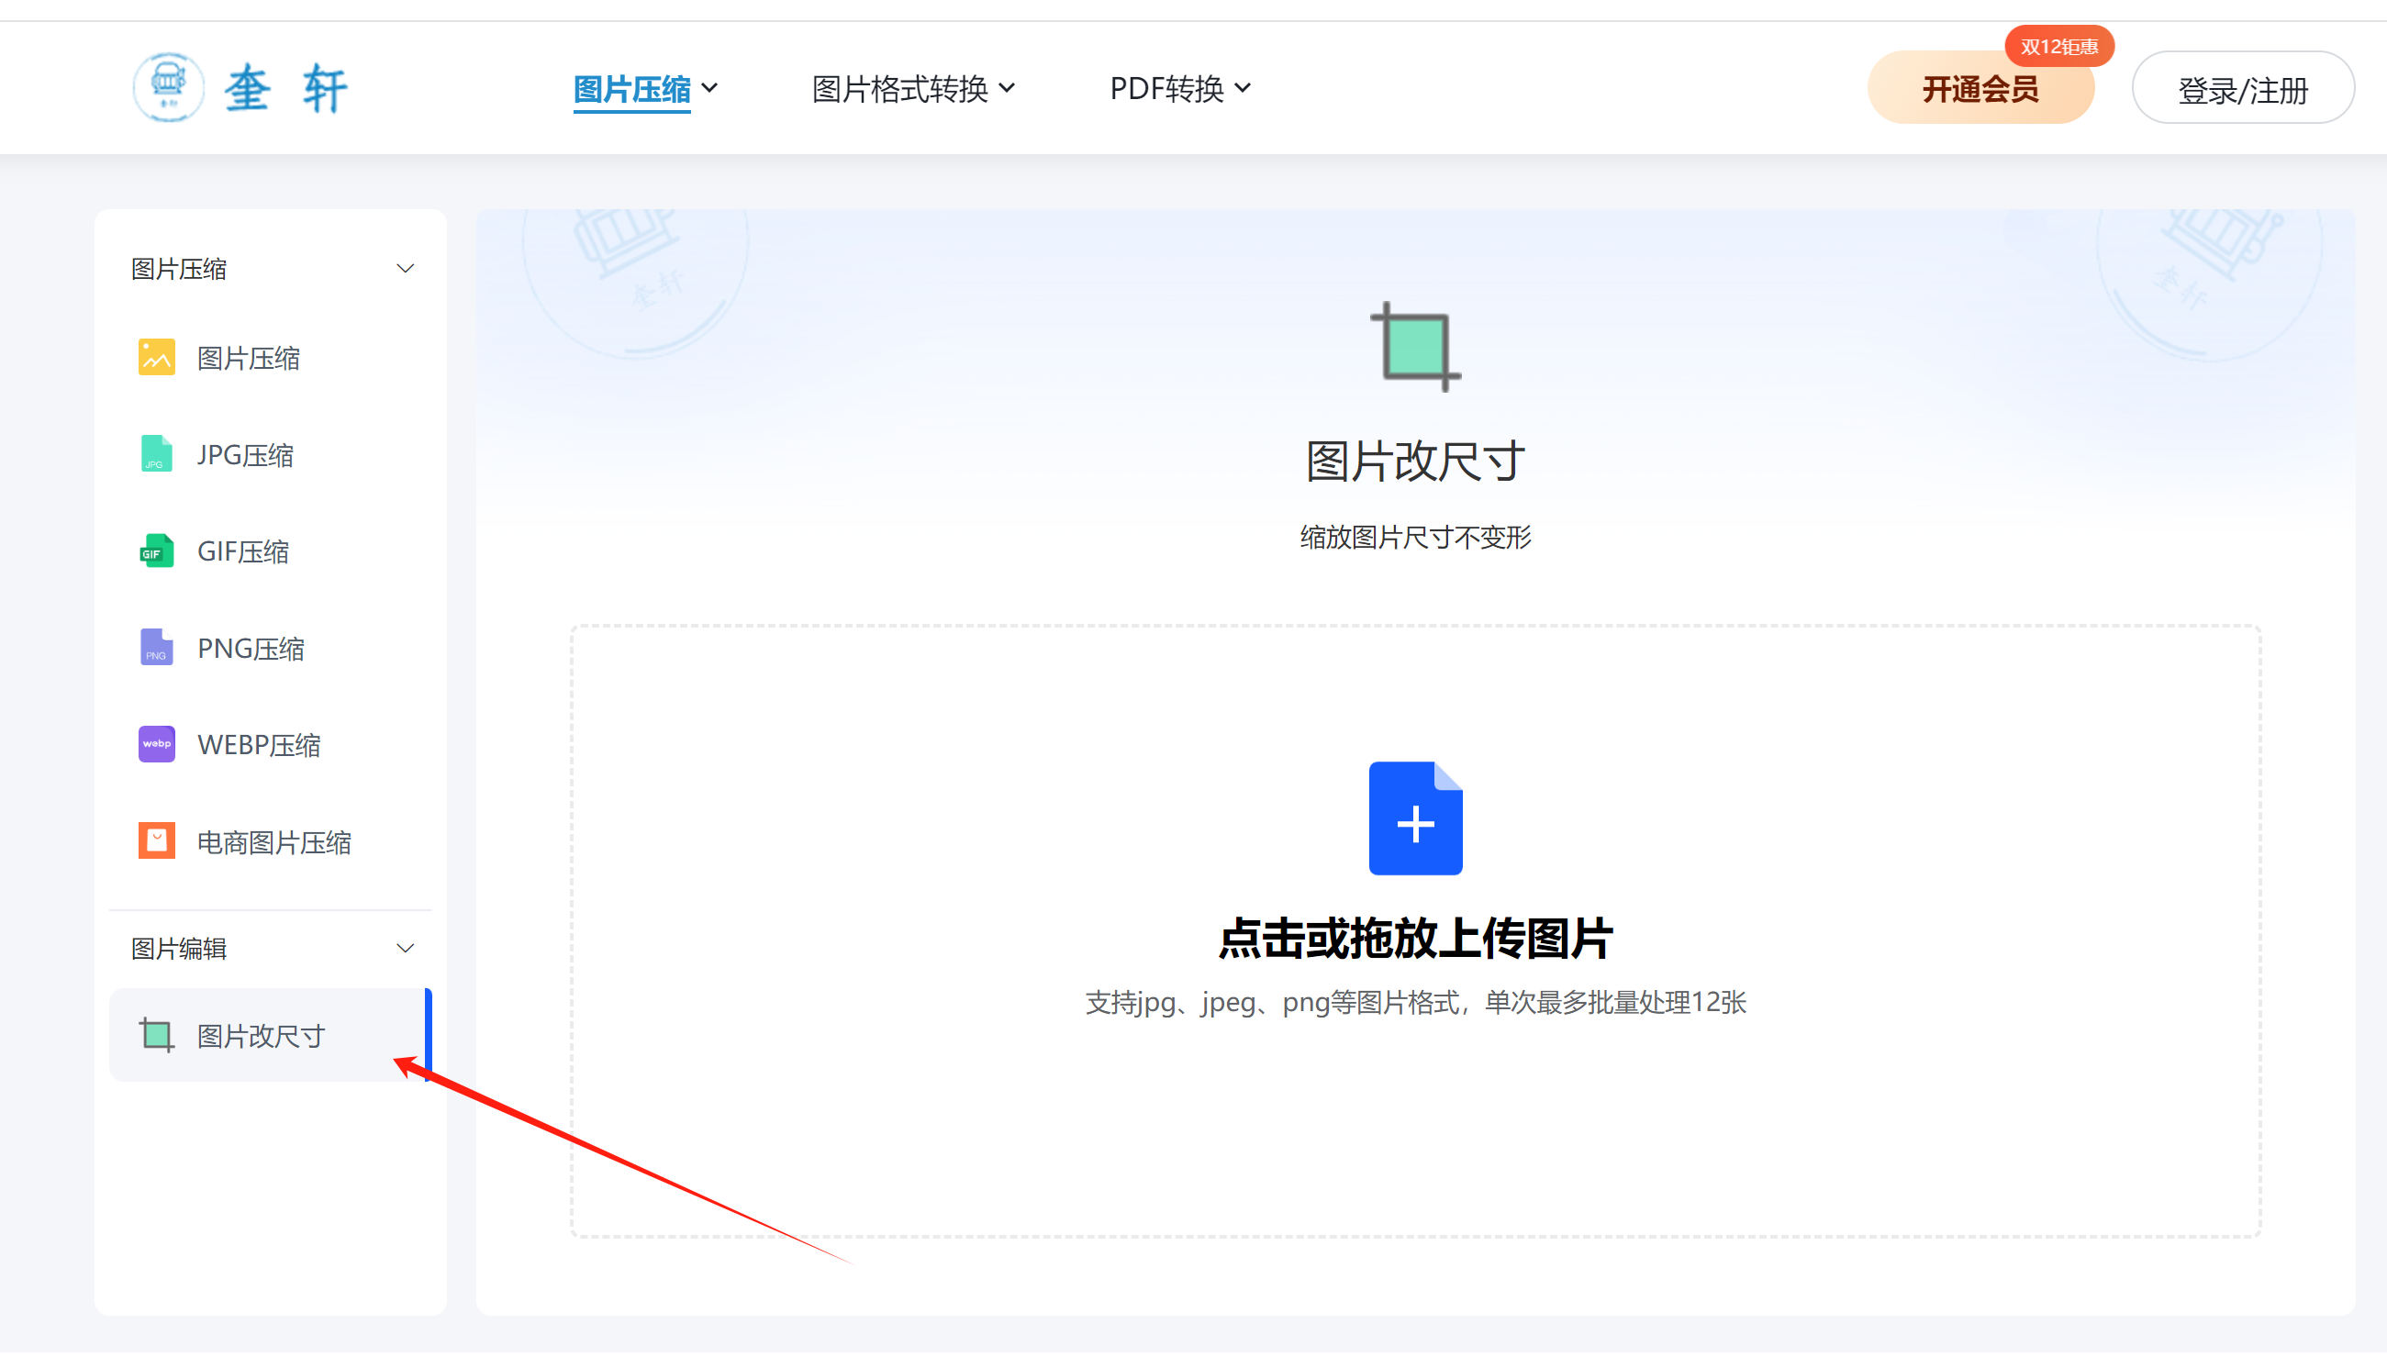
Task: Select the 图片格式转换 menu item
Action: coord(899,89)
